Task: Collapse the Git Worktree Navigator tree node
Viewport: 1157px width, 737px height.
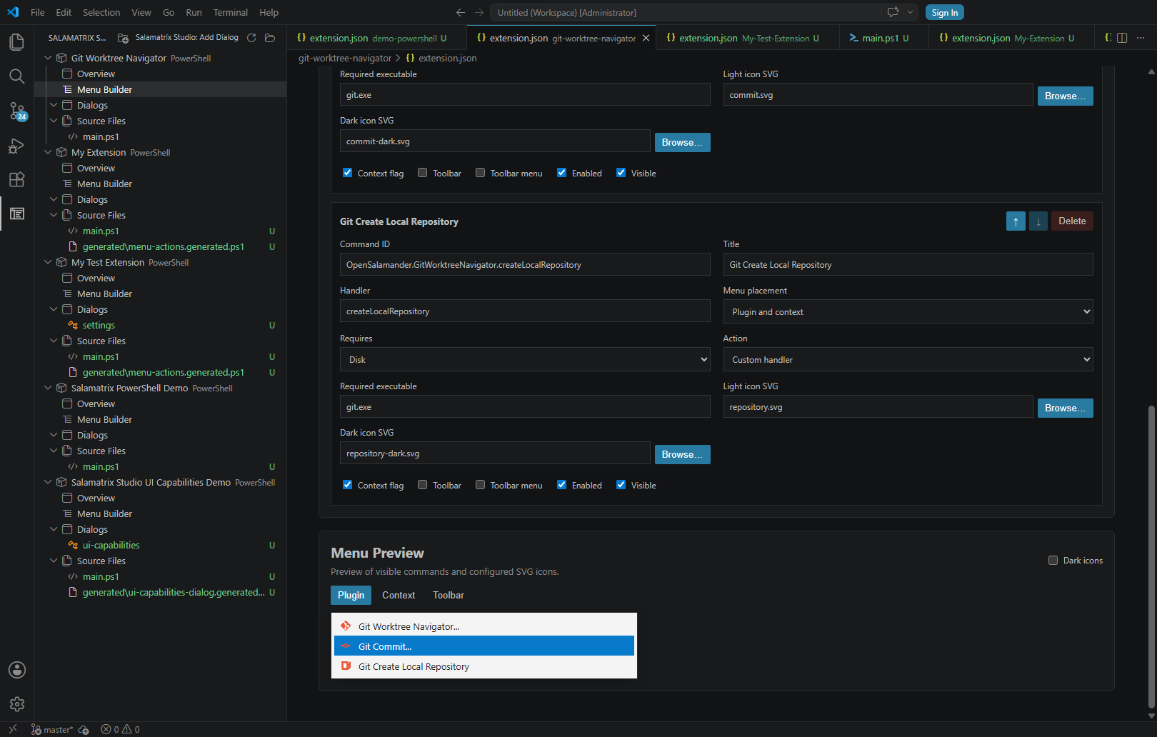Action: 48,58
